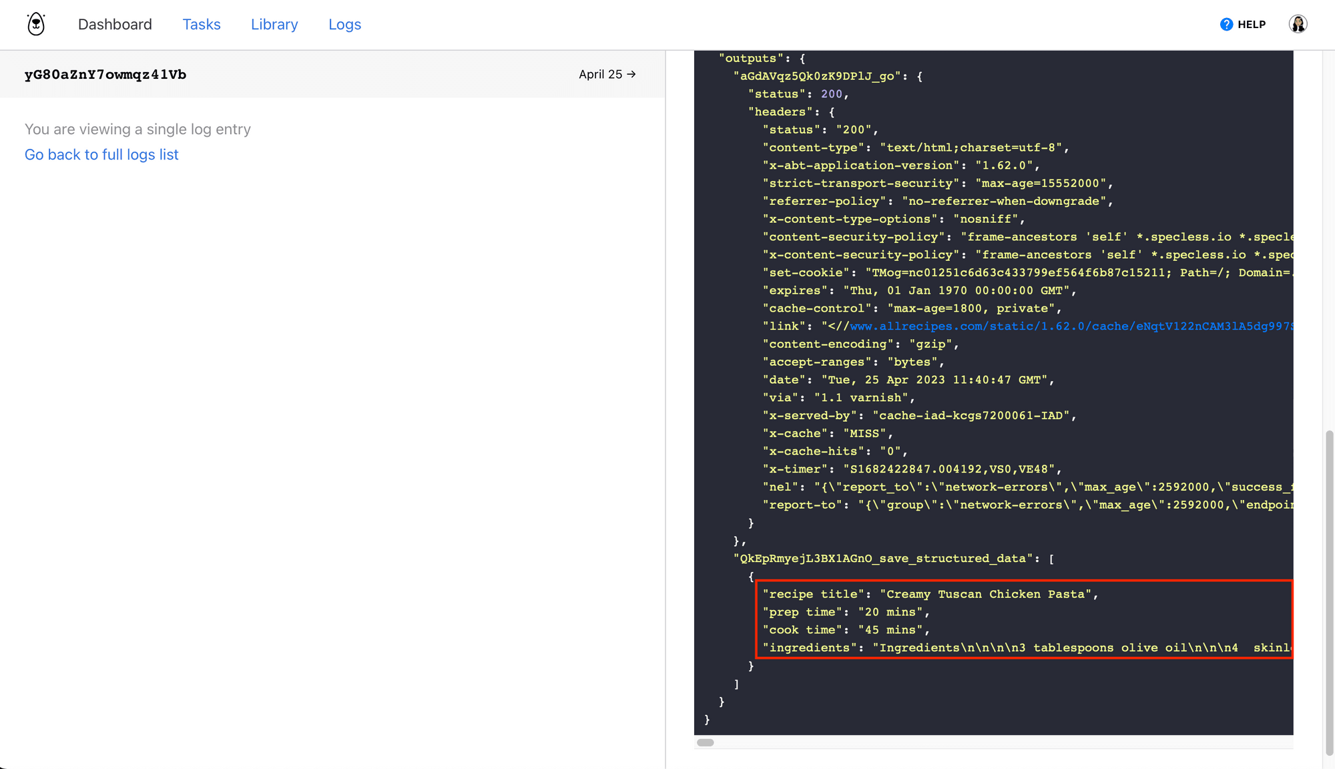This screenshot has height=769, width=1335.
Task: Click the log entry ID yG80aZnY7owmqz41Vb
Action: click(105, 74)
